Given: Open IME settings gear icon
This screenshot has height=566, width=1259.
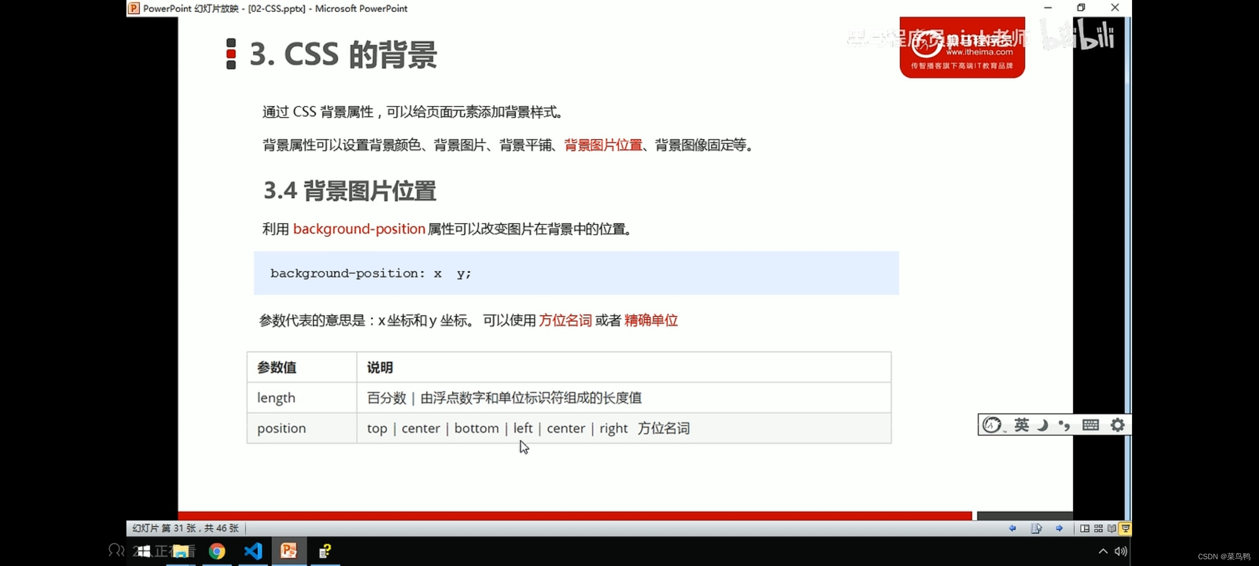Looking at the screenshot, I should (x=1117, y=424).
